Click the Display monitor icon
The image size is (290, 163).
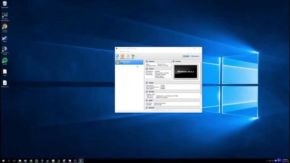pyautogui.click(x=147, y=83)
